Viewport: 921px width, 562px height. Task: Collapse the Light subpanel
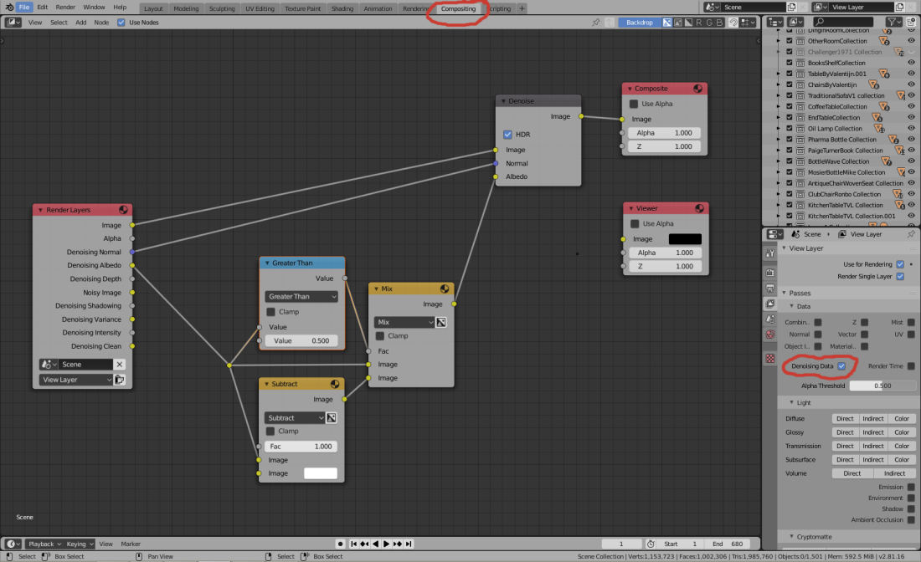click(x=791, y=402)
